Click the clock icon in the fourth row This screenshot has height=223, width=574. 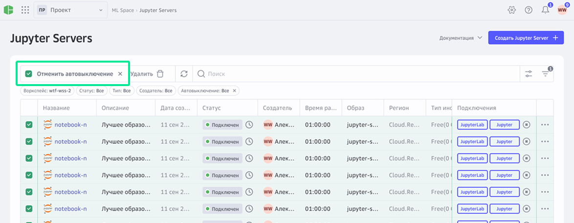click(249, 175)
